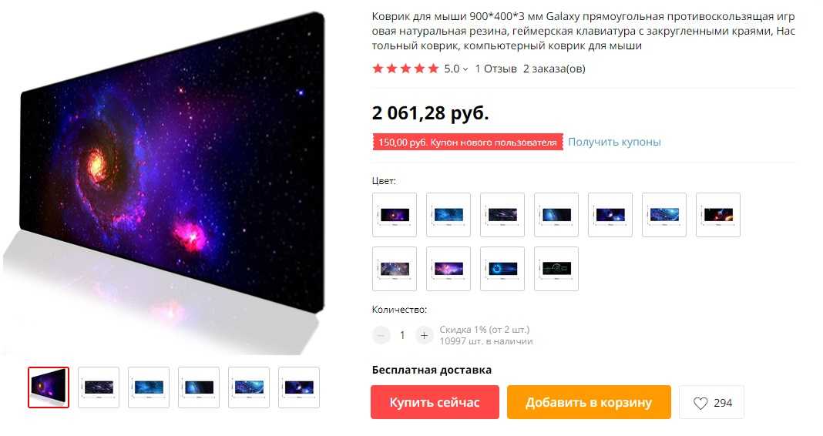Image resolution: width=823 pixels, height=436 pixels.
Task: Open the second gallery thumbnail below the main image
Action: pos(99,387)
